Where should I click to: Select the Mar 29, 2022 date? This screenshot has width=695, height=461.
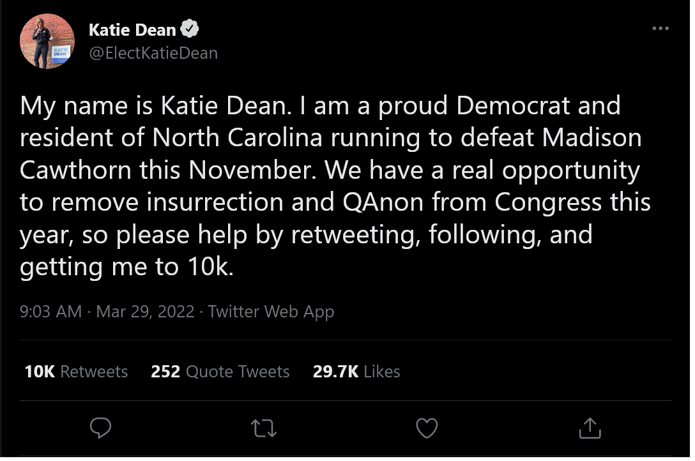(145, 312)
